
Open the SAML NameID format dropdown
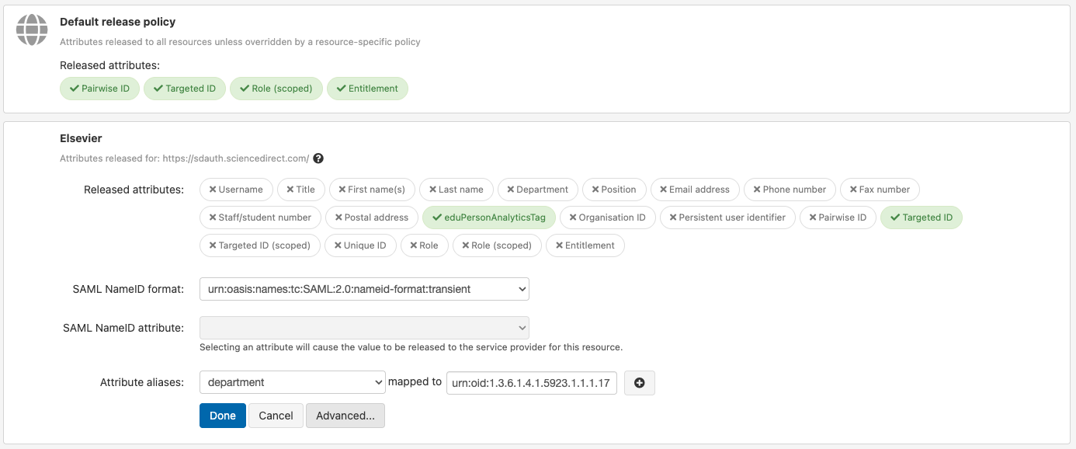coord(363,288)
